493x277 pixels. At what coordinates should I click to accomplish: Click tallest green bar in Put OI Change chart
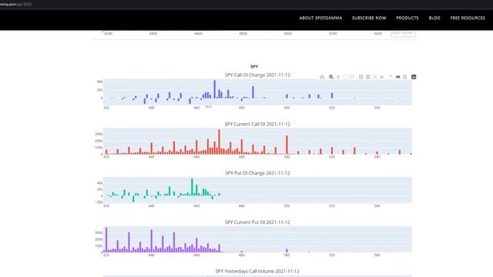click(x=192, y=187)
